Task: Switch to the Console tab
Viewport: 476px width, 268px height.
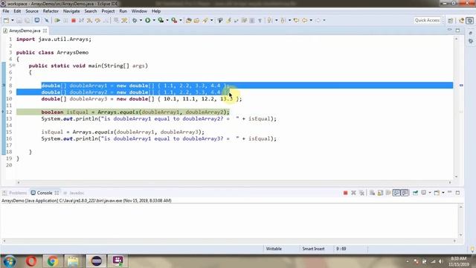Action: pos(45,193)
